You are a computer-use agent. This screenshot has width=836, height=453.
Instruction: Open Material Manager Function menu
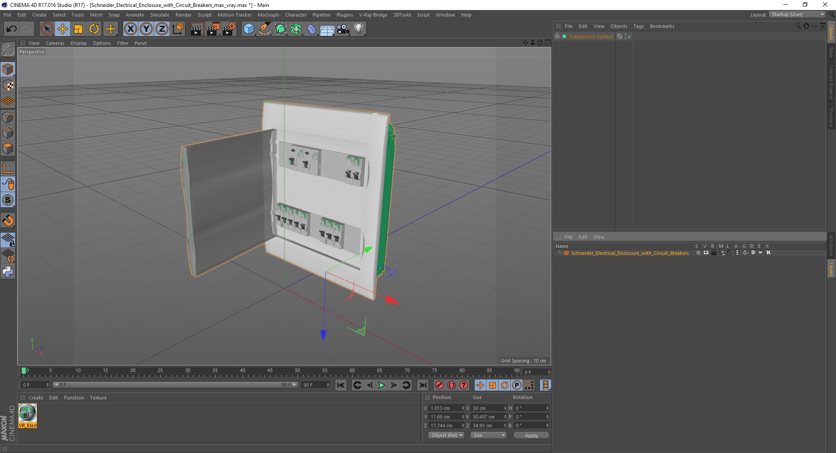[74, 398]
